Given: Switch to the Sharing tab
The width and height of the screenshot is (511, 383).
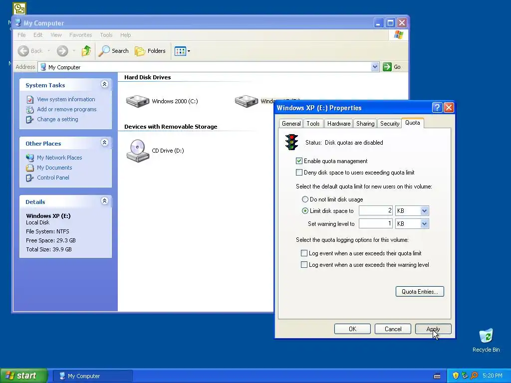Looking at the screenshot, I should 365,124.
